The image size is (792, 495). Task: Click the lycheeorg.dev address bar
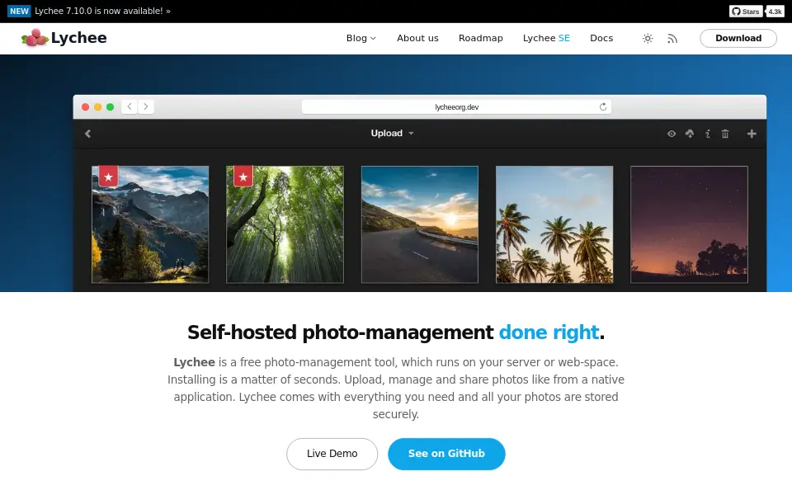456,107
